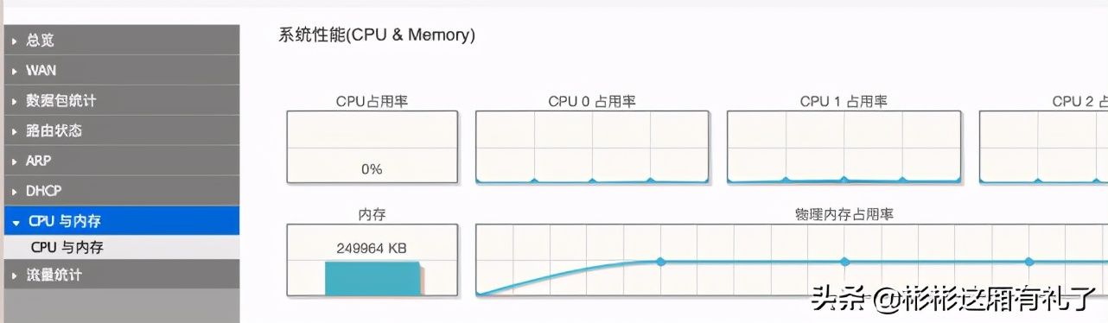Screen dimensions: 1108x323
Task: Expand the 路由状态 arrow icon
Action: (15, 131)
